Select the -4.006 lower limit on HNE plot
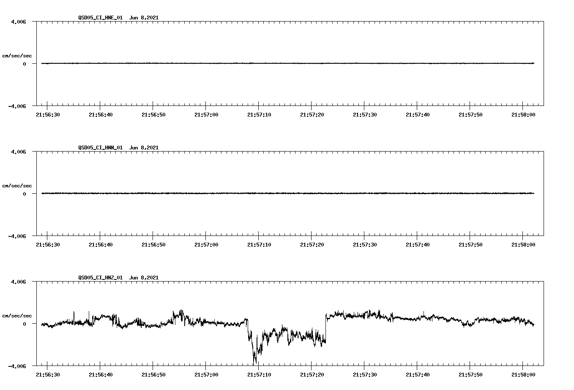 click(17, 106)
